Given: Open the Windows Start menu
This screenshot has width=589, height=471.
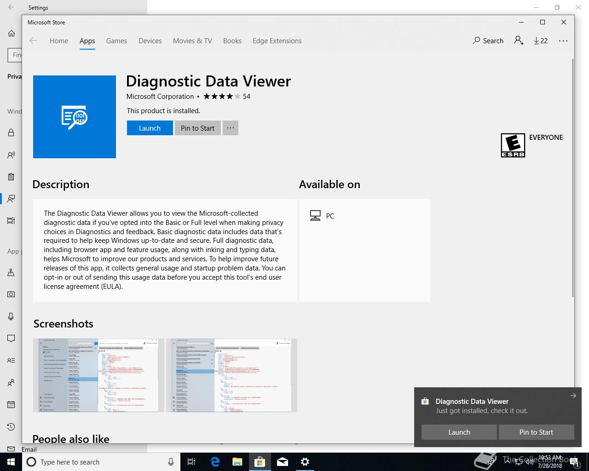Looking at the screenshot, I should point(11,462).
